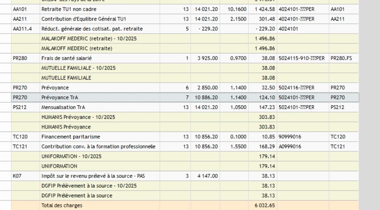Click 'Retraite TU1 non cadre' label
The image size is (380, 210).
coord(69,9)
